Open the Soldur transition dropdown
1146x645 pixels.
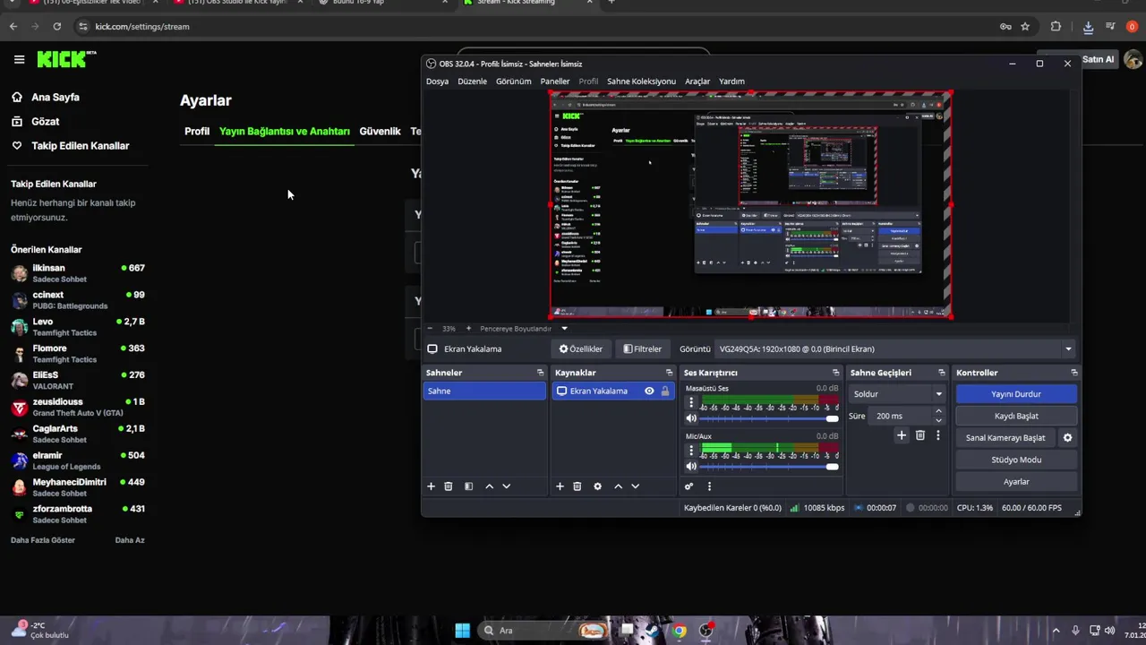coord(896,394)
